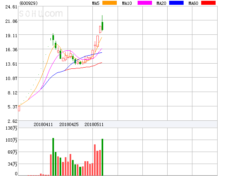The width and height of the screenshot is (240, 176).
Task: Click the MA5 legend label
Action: point(96,3)
